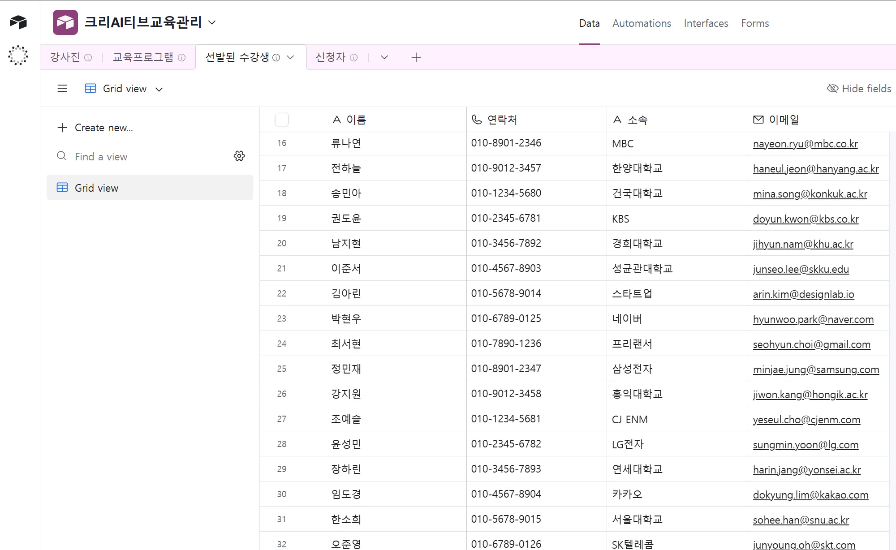Click the phone icon in 연락처 column header
Viewport: 896px width, 550px height.
pos(476,119)
